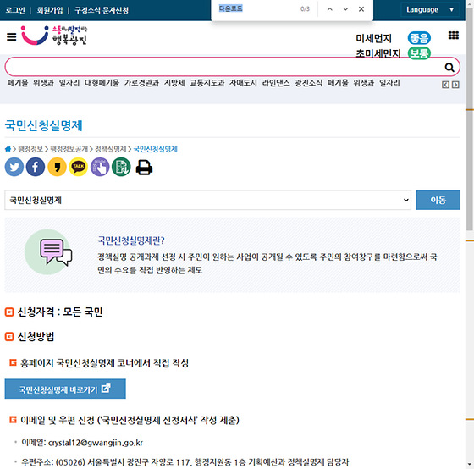
Task: Share via KakaoStory yellow icon
Action: (58, 167)
